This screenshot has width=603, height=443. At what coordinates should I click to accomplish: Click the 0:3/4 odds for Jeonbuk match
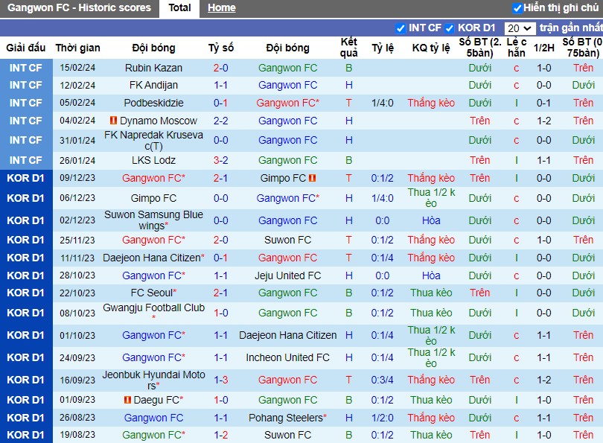point(382,380)
